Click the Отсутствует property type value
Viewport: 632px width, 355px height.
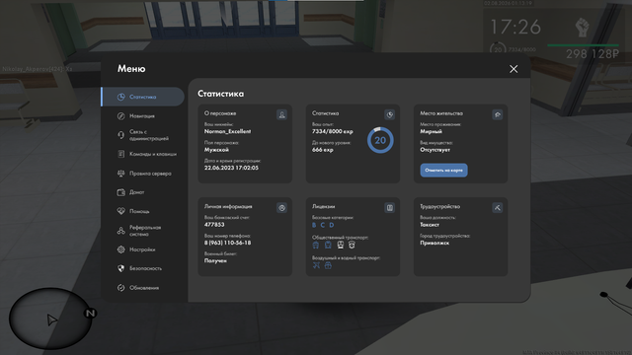tap(434, 150)
